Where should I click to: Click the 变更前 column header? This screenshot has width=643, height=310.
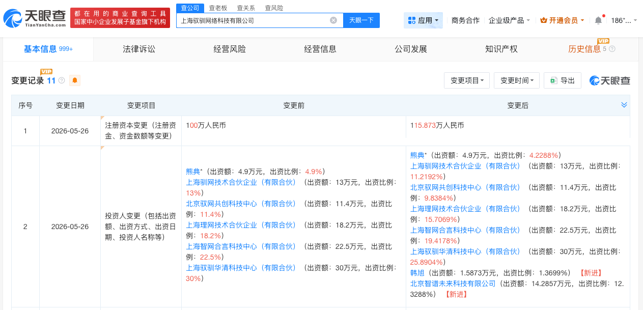tap(294, 105)
